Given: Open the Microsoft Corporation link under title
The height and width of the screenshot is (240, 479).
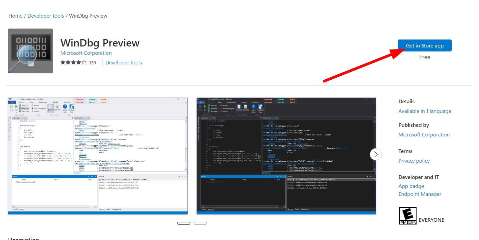Looking at the screenshot, I should [x=86, y=53].
